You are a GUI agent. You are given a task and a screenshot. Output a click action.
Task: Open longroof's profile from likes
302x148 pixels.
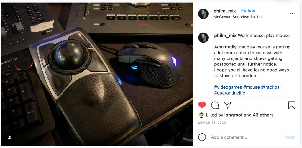[x=234, y=115]
